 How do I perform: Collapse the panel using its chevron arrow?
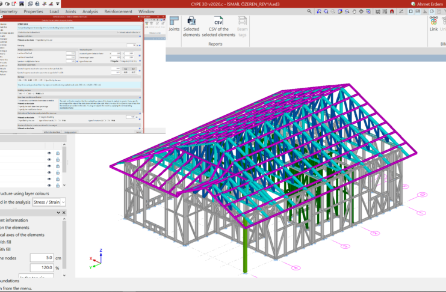58,213
